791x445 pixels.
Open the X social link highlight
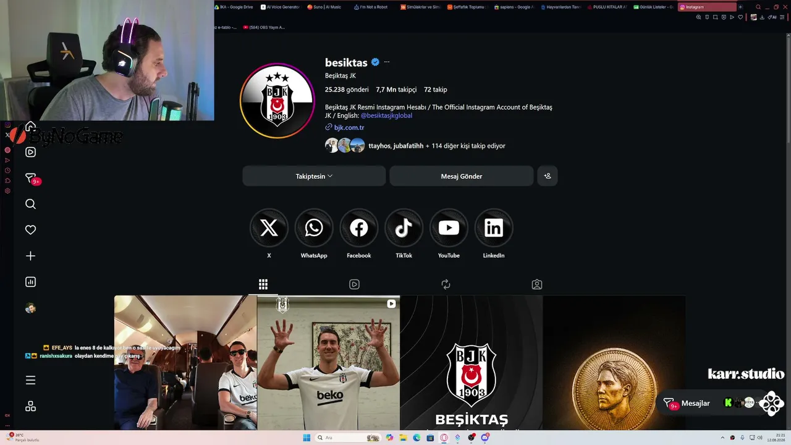click(269, 228)
